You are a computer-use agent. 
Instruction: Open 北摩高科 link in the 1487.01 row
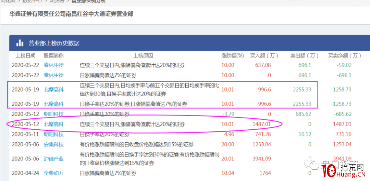click(53, 124)
